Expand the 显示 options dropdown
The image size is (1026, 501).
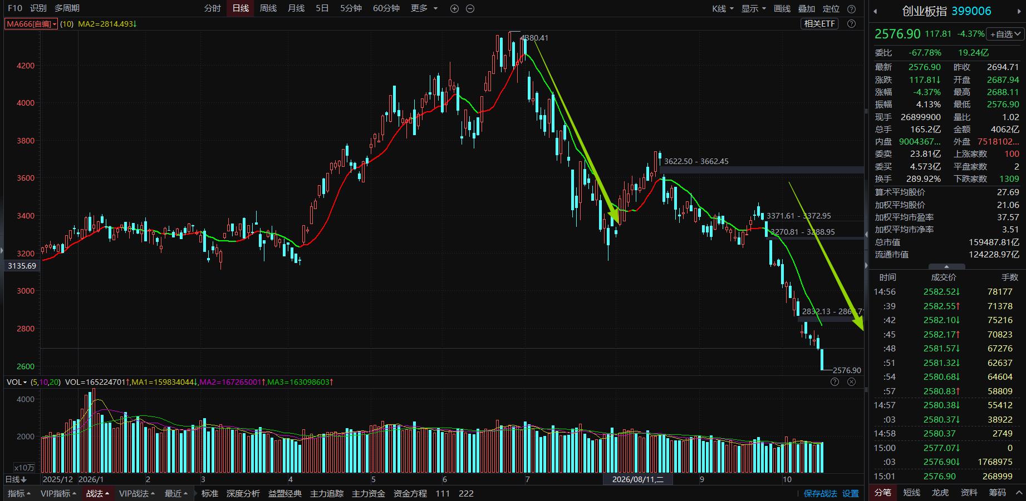click(754, 8)
